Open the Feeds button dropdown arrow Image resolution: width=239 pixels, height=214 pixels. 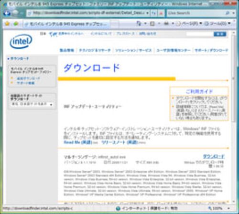tap(159, 23)
